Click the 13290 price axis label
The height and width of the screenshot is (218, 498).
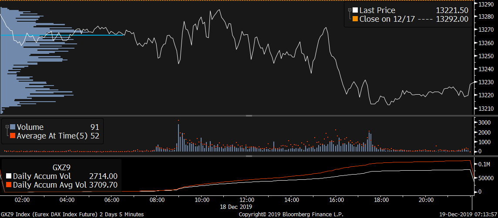(485, 4)
